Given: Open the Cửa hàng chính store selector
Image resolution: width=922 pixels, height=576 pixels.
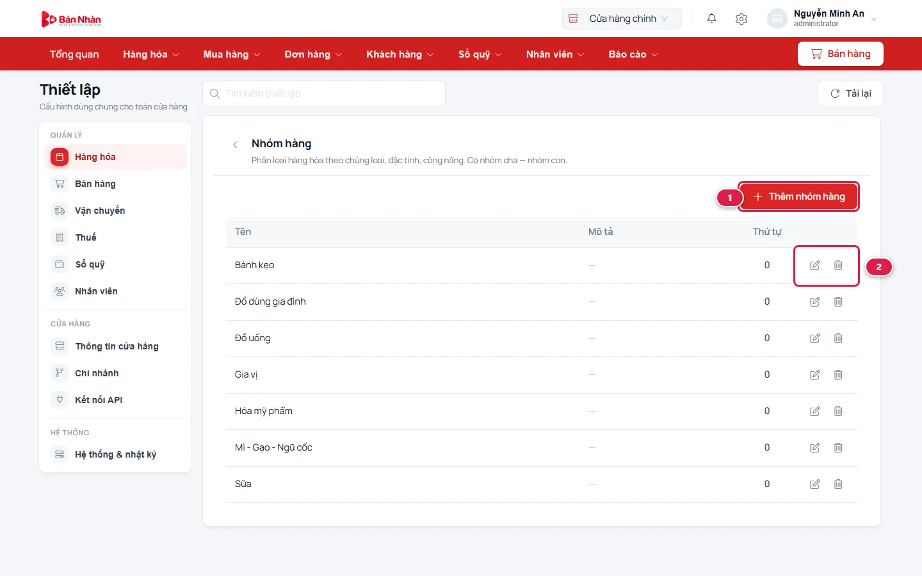Looking at the screenshot, I should click(622, 19).
